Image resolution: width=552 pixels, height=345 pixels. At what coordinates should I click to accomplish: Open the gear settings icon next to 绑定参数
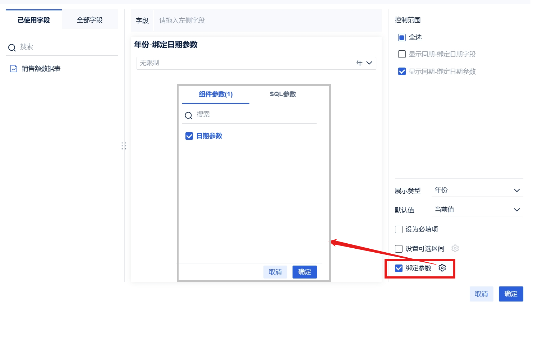(x=442, y=268)
